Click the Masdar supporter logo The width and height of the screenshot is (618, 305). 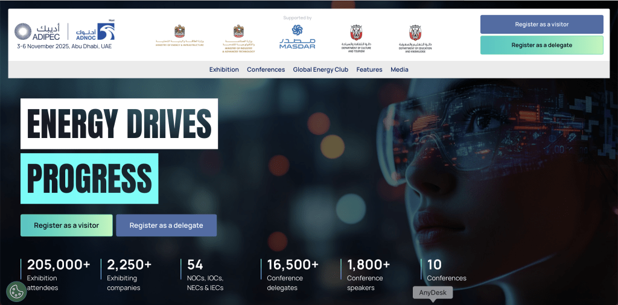pyautogui.click(x=297, y=37)
